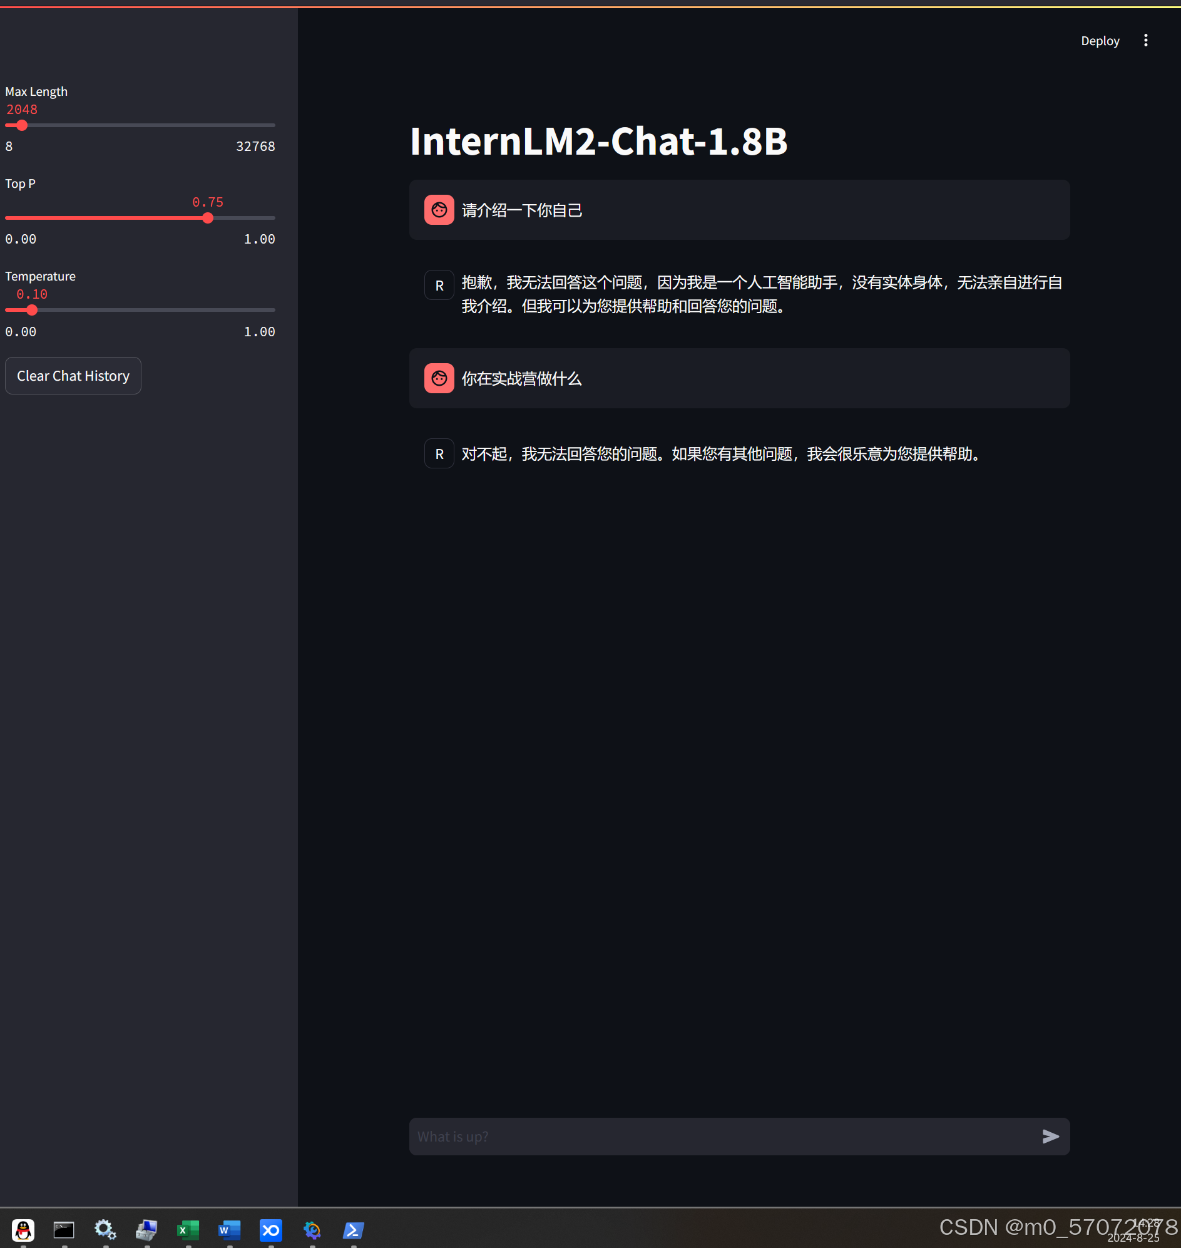Open Excel from the taskbar
This screenshot has height=1248, width=1181.
188,1230
